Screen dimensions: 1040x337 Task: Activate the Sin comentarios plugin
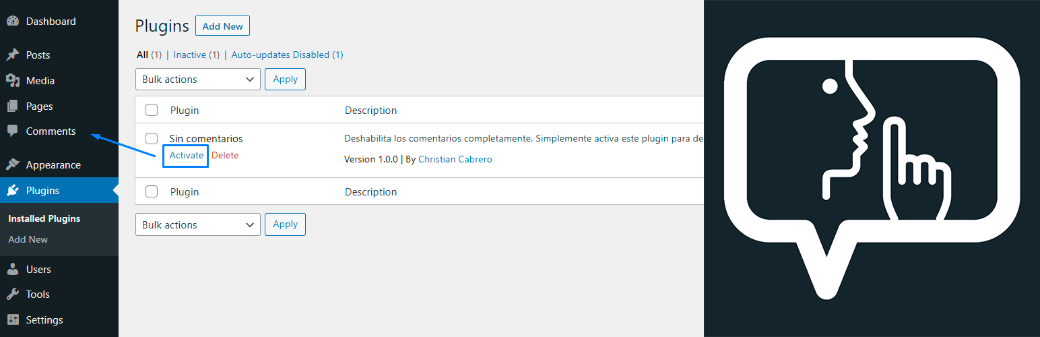(x=186, y=155)
